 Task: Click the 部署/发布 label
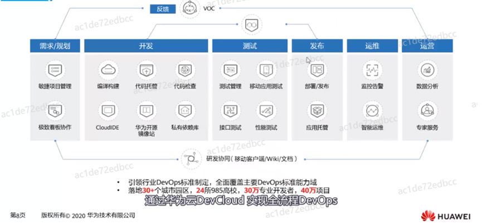pyautogui.click(x=317, y=86)
